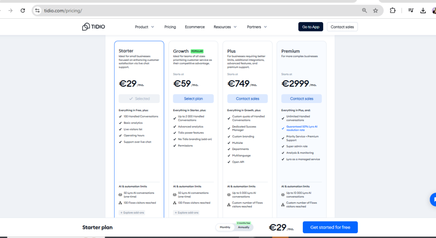Click Select plan for Growth
The width and height of the screenshot is (436, 238).
[x=193, y=99]
